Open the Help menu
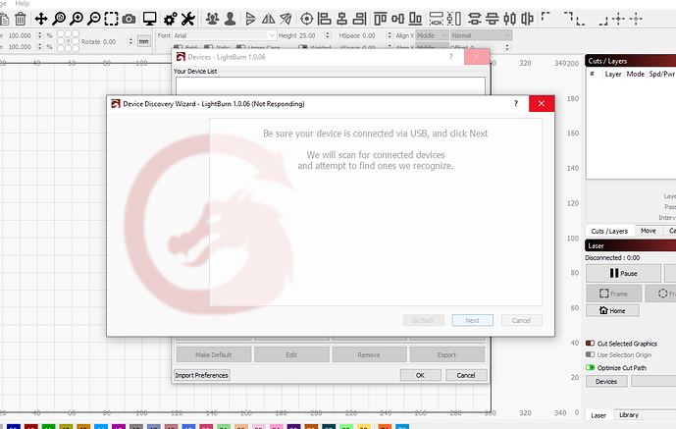 coord(23,4)
